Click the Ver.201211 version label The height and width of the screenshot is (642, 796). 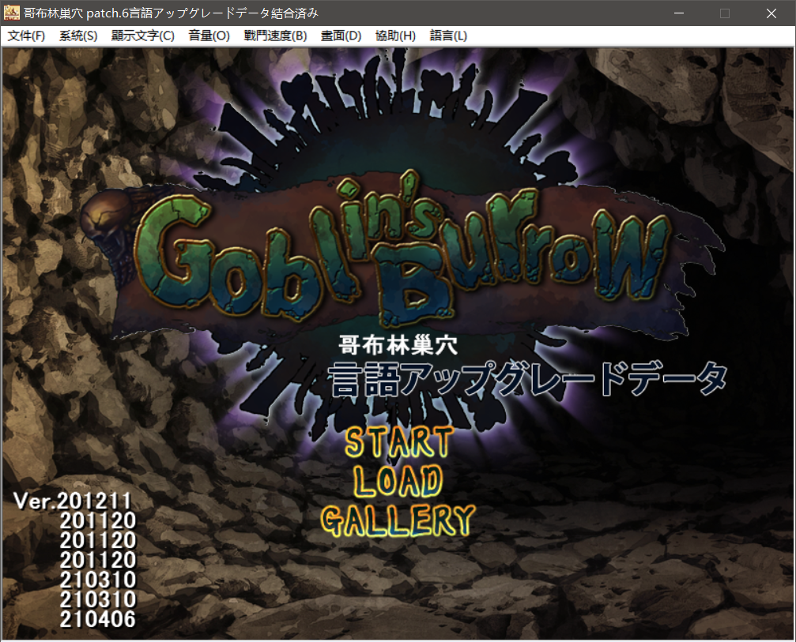pyautogui.click(x=73, y=501)
